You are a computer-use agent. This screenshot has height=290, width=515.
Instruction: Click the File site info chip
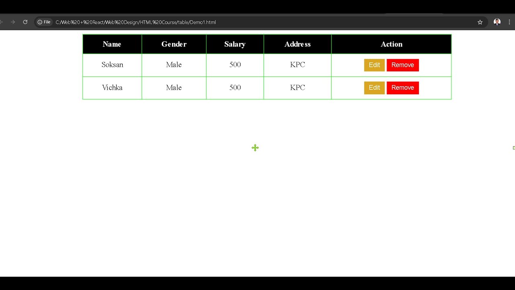tap(44, 22)
